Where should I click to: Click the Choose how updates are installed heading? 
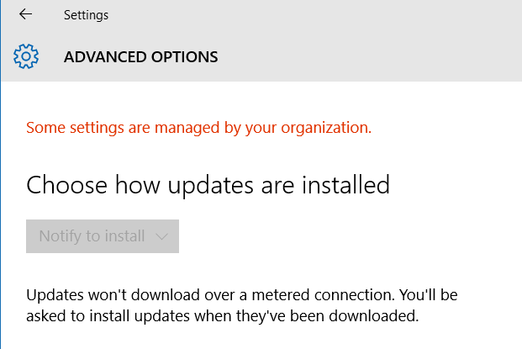click(208, 185)
